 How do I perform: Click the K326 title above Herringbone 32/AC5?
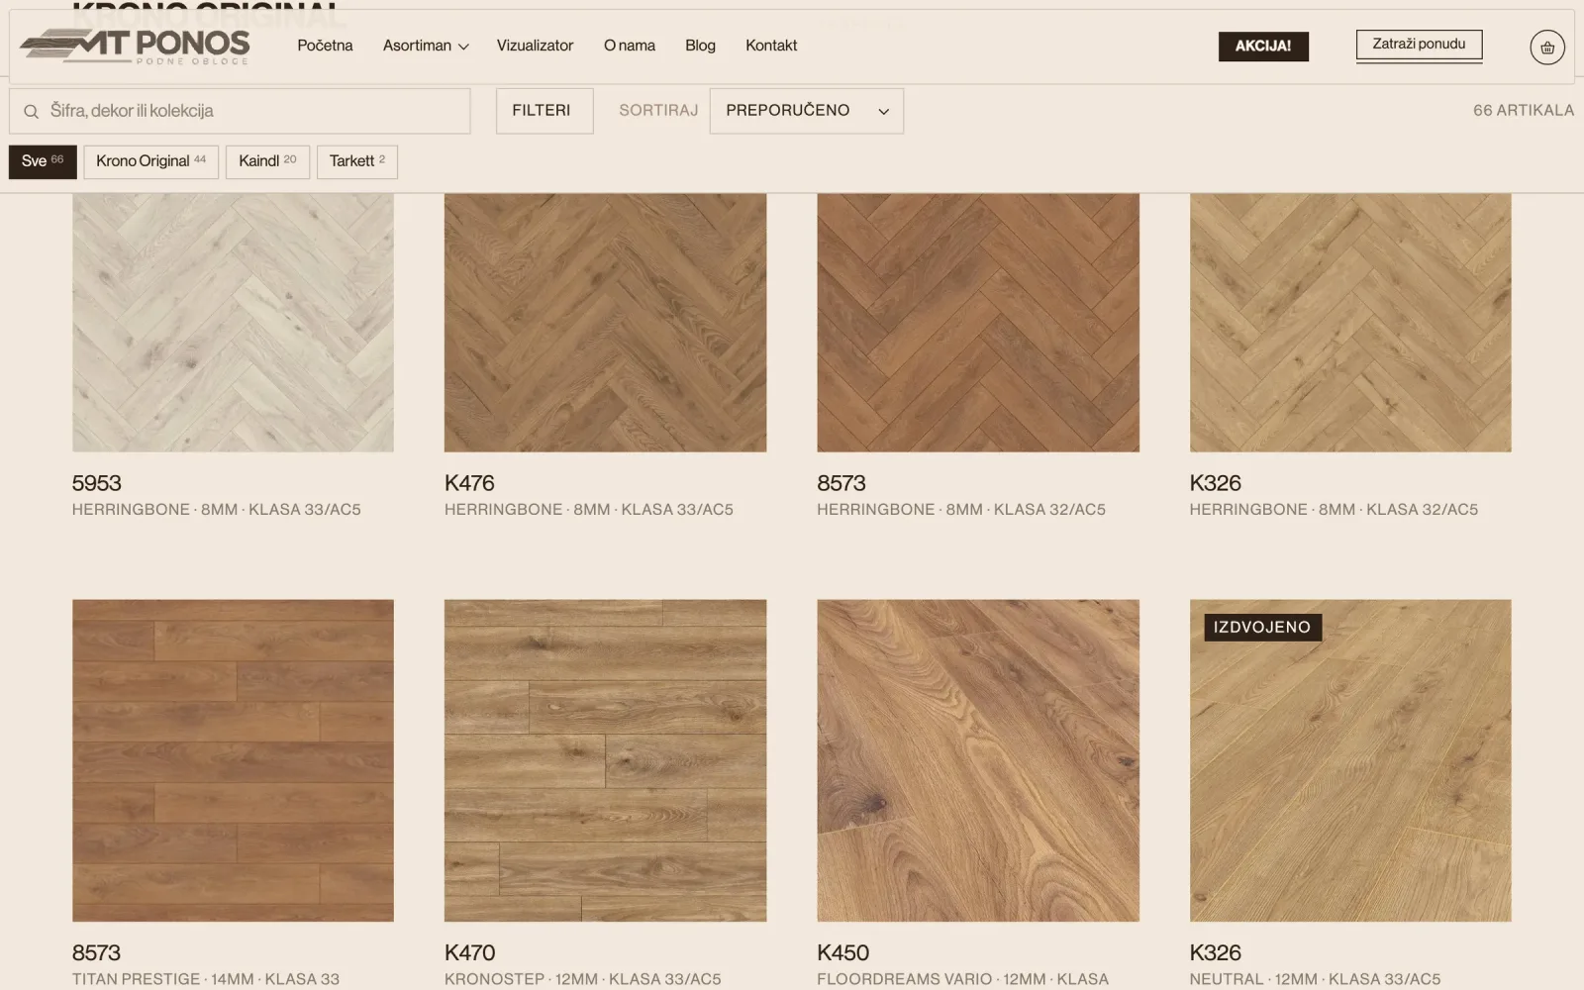[1215, 483]
